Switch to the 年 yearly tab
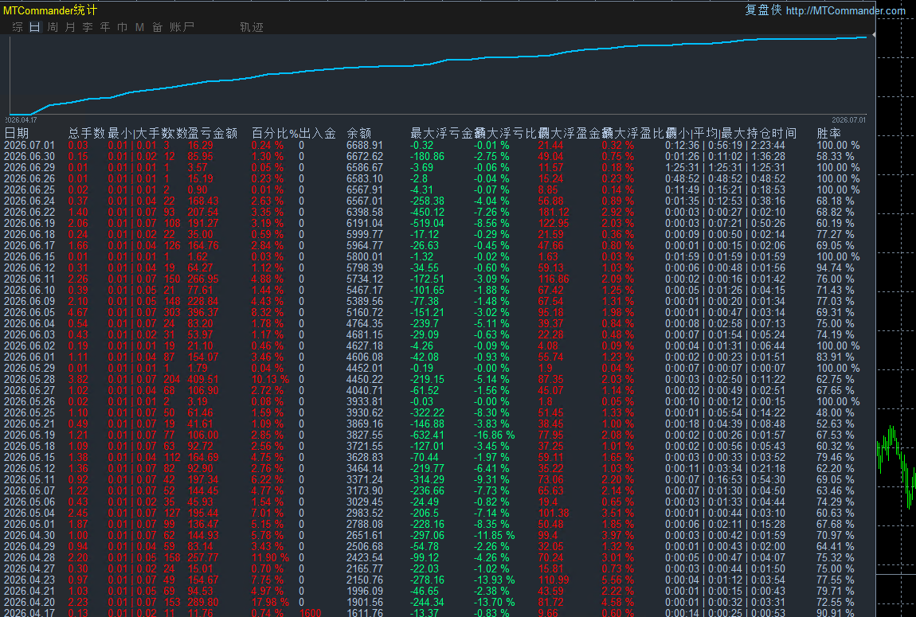916x617 pixels. click(105, 27)
